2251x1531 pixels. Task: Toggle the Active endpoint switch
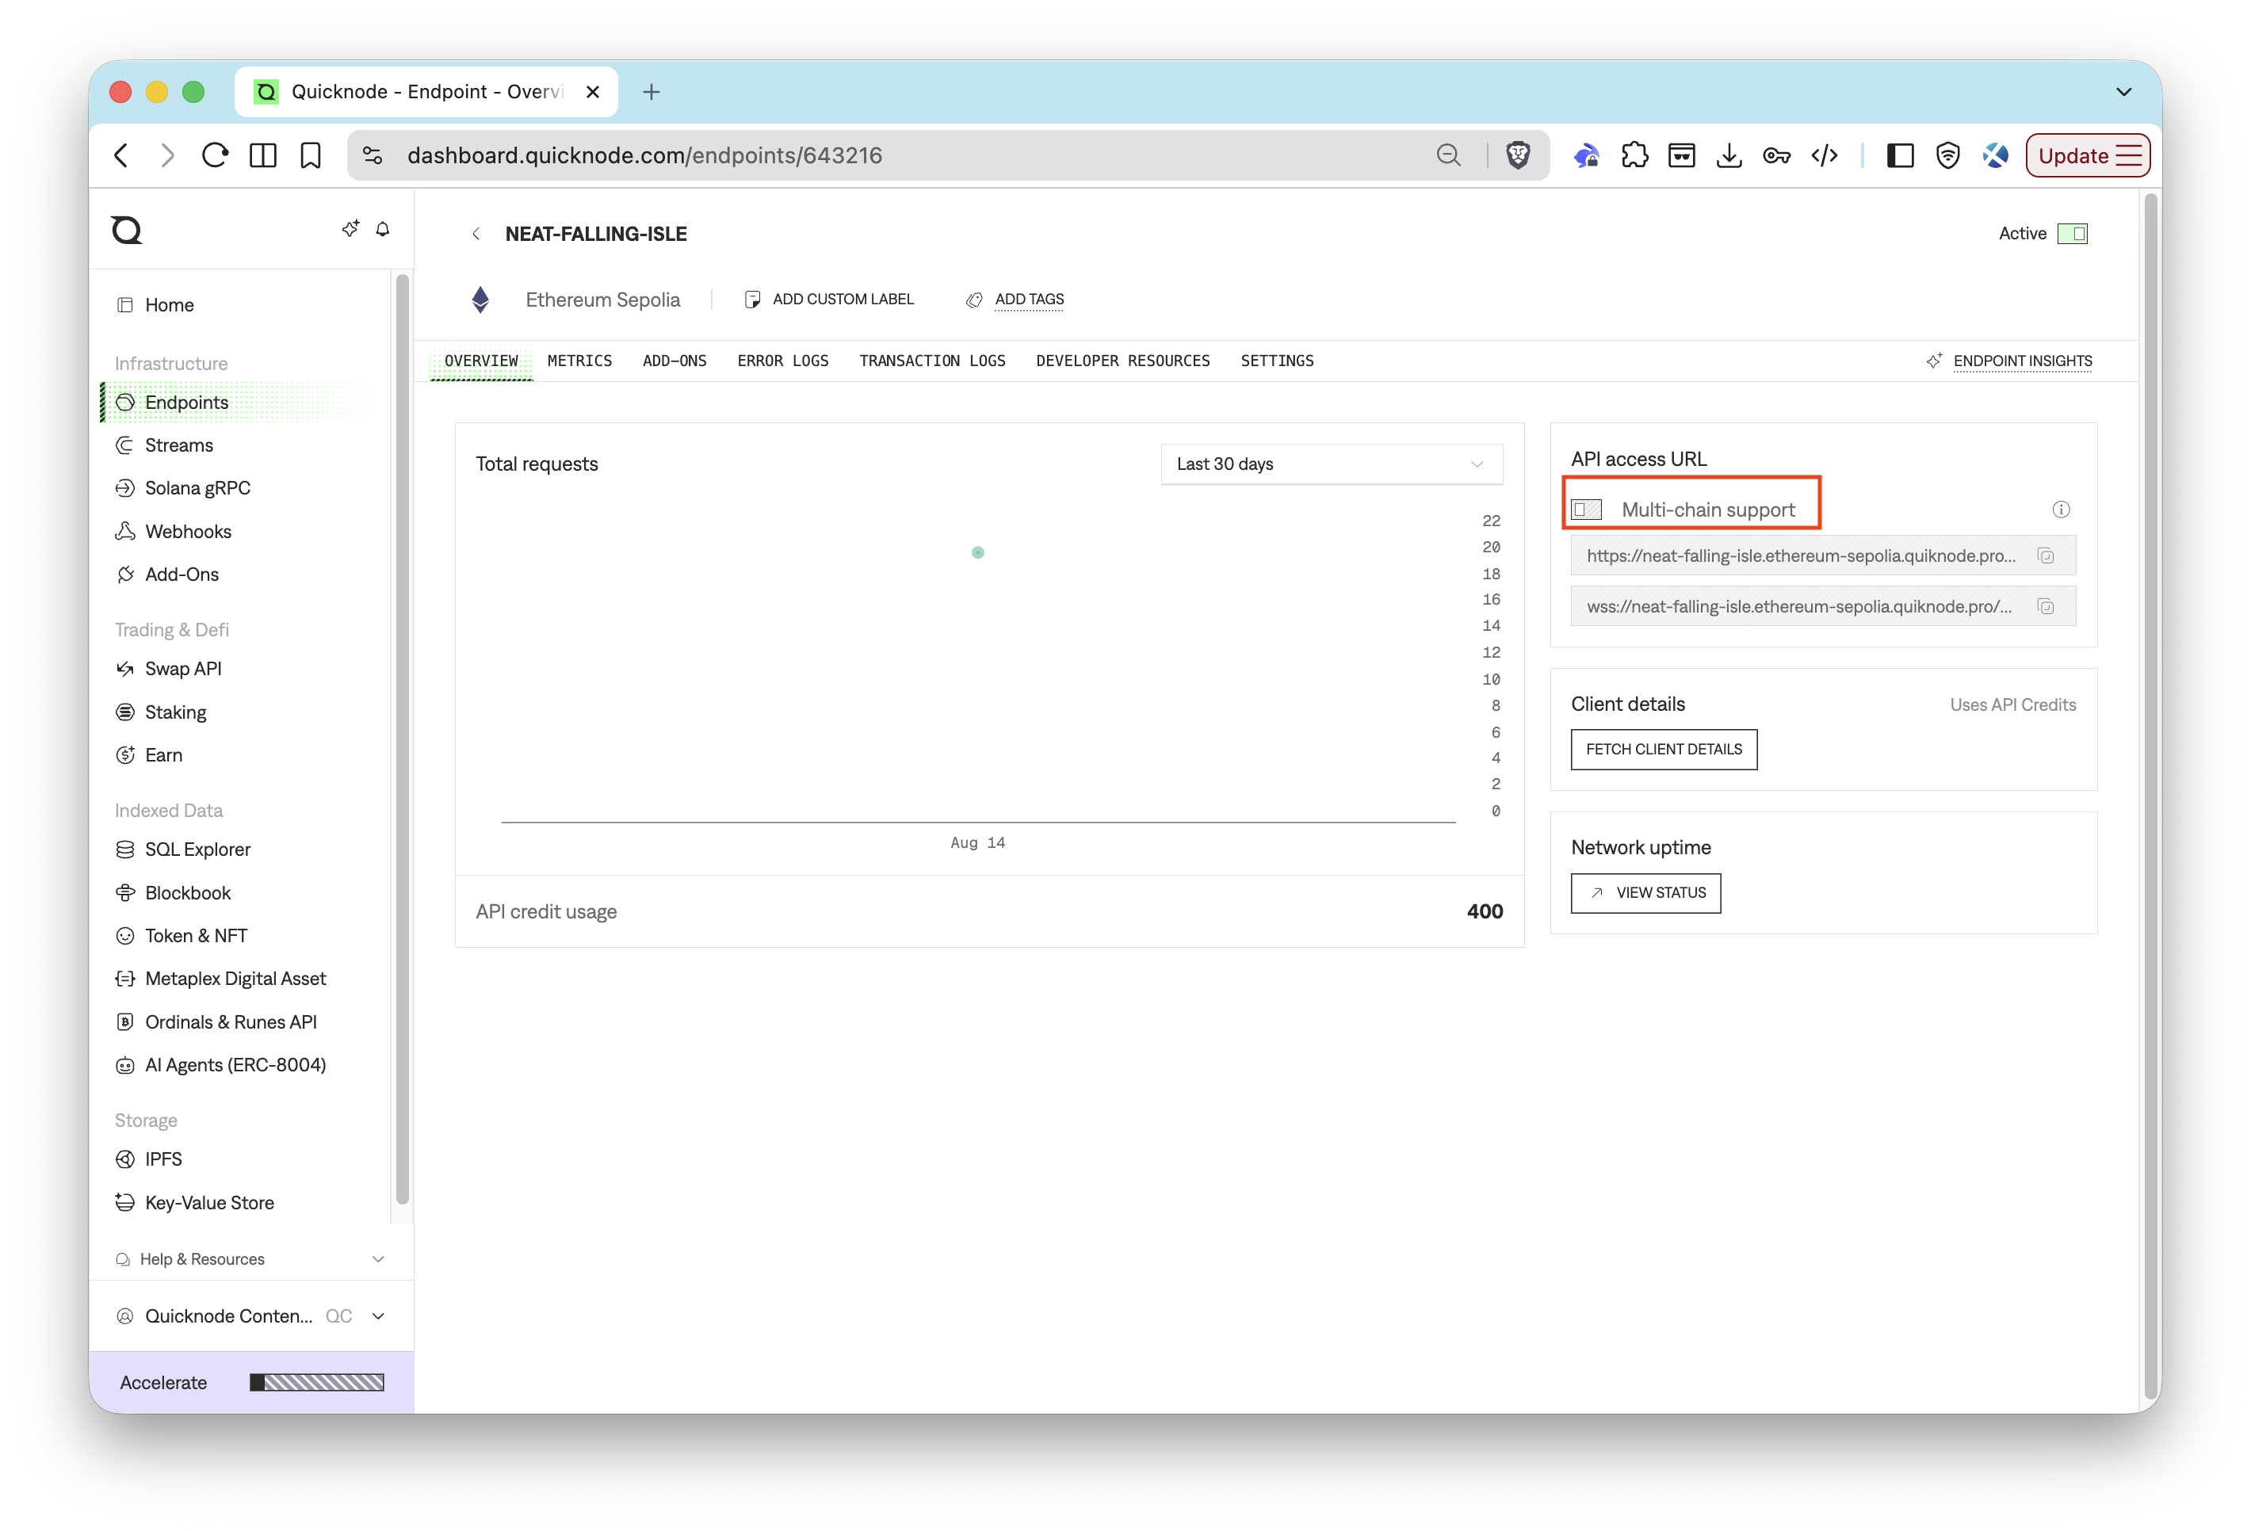2072,234
